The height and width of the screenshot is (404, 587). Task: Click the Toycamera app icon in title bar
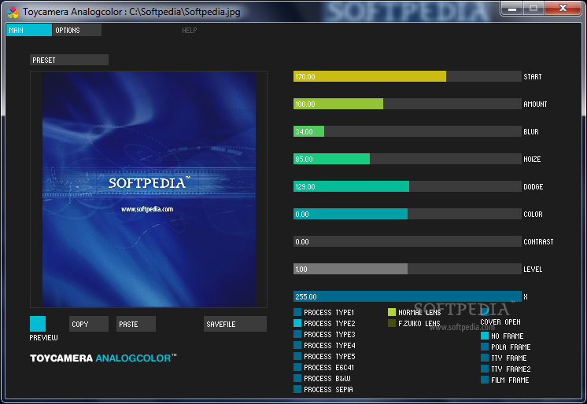(13, 12)
